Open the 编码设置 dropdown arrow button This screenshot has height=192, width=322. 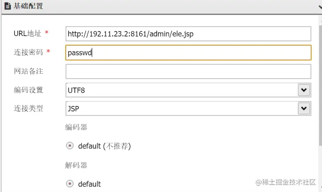[x=304, y=90]
